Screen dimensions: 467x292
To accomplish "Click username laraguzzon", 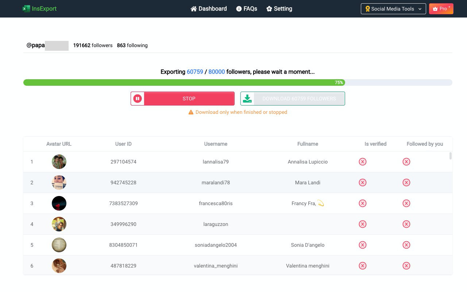I will 216,224.
